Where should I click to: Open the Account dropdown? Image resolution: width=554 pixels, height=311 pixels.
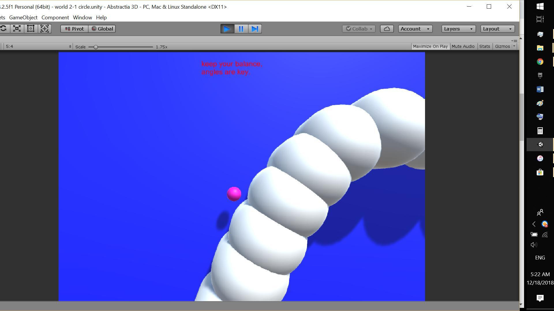pyautogui.click(x=415, y=29)
